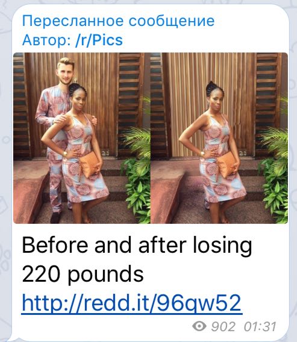Image resolution: width=297 pixels, height=342 pixels.
Task: Open the left before photo
Action: (82, 138)
